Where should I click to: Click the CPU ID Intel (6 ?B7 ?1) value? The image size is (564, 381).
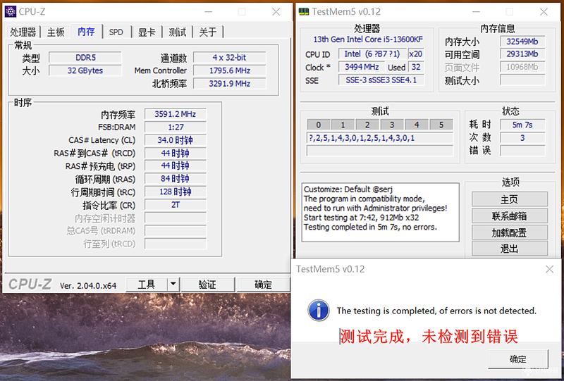point(372,54)
